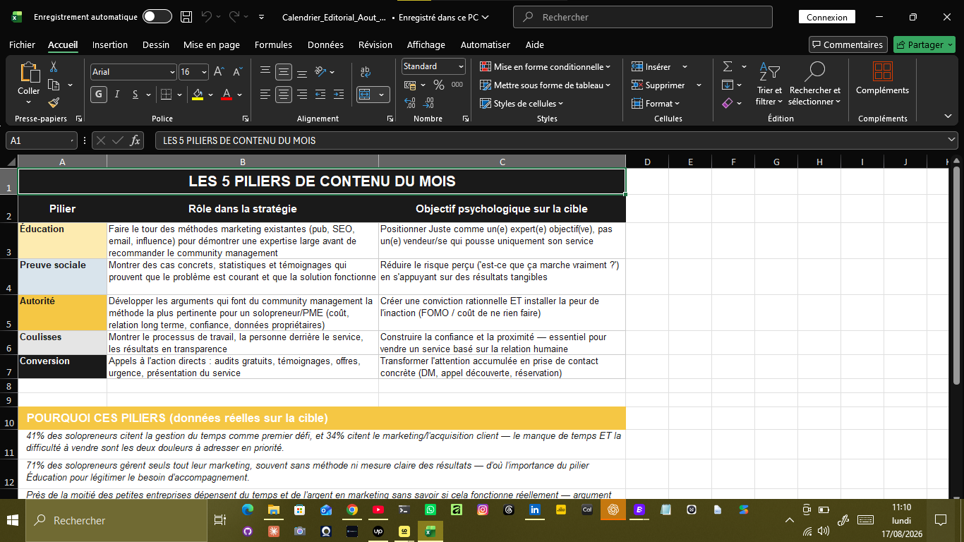Open the Arial font name dropdown
This screenshot has width=964, height=542.
(173, 72)
